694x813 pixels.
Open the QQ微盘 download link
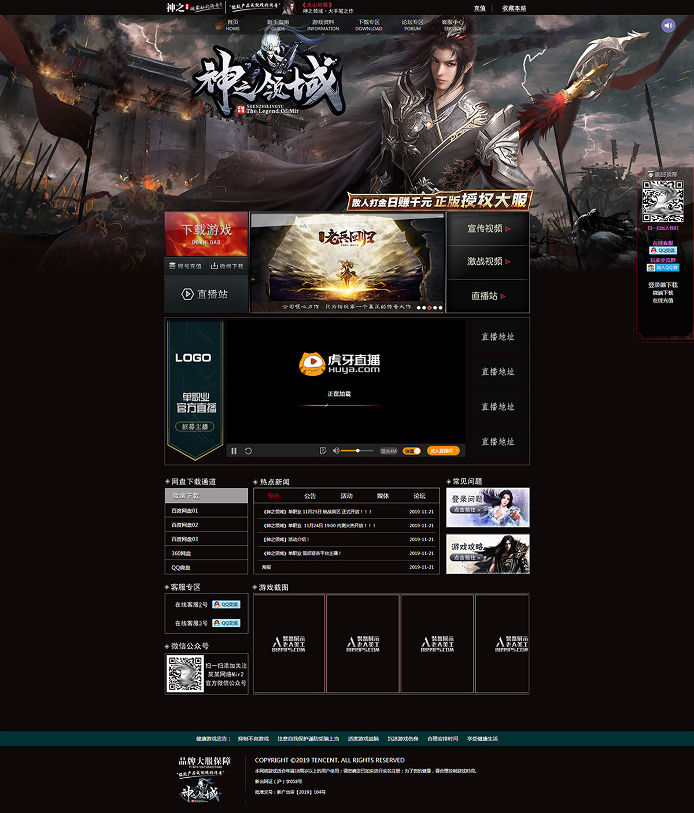click(x=206, y=567)
